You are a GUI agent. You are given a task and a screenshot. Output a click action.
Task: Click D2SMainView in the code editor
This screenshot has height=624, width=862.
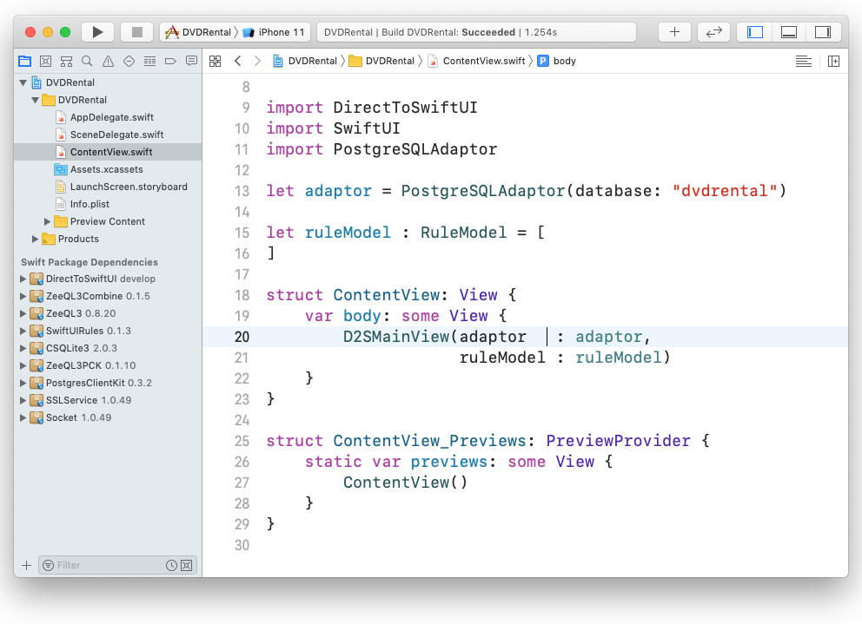[396, 337]
